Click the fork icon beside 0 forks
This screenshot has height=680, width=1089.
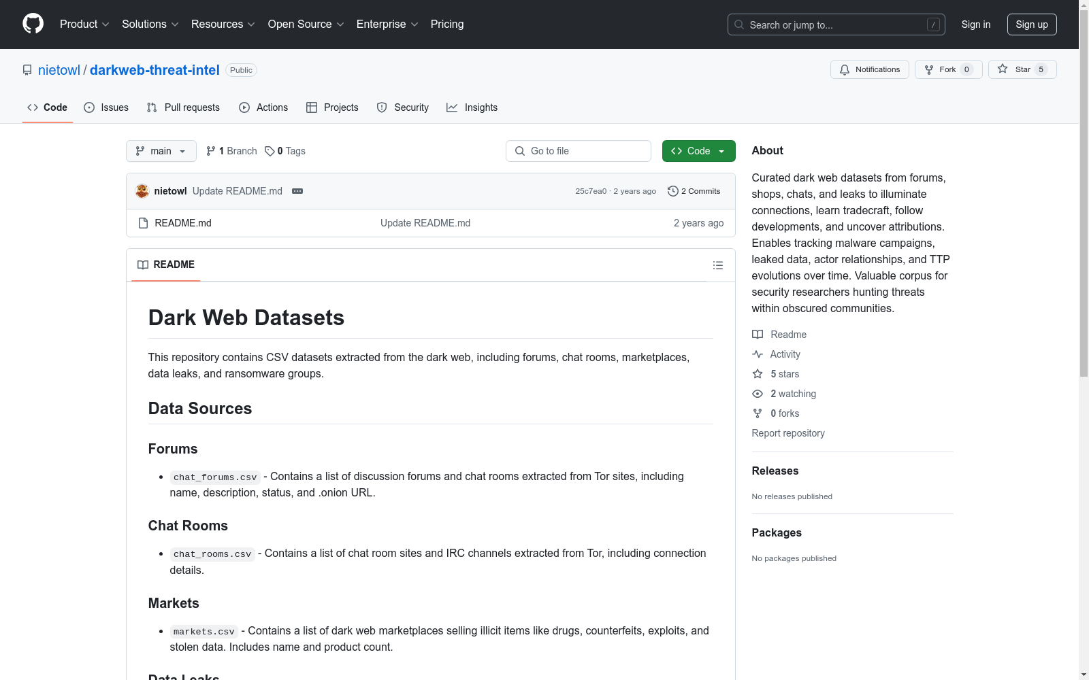pyautogui.click(x=758, y=413)
